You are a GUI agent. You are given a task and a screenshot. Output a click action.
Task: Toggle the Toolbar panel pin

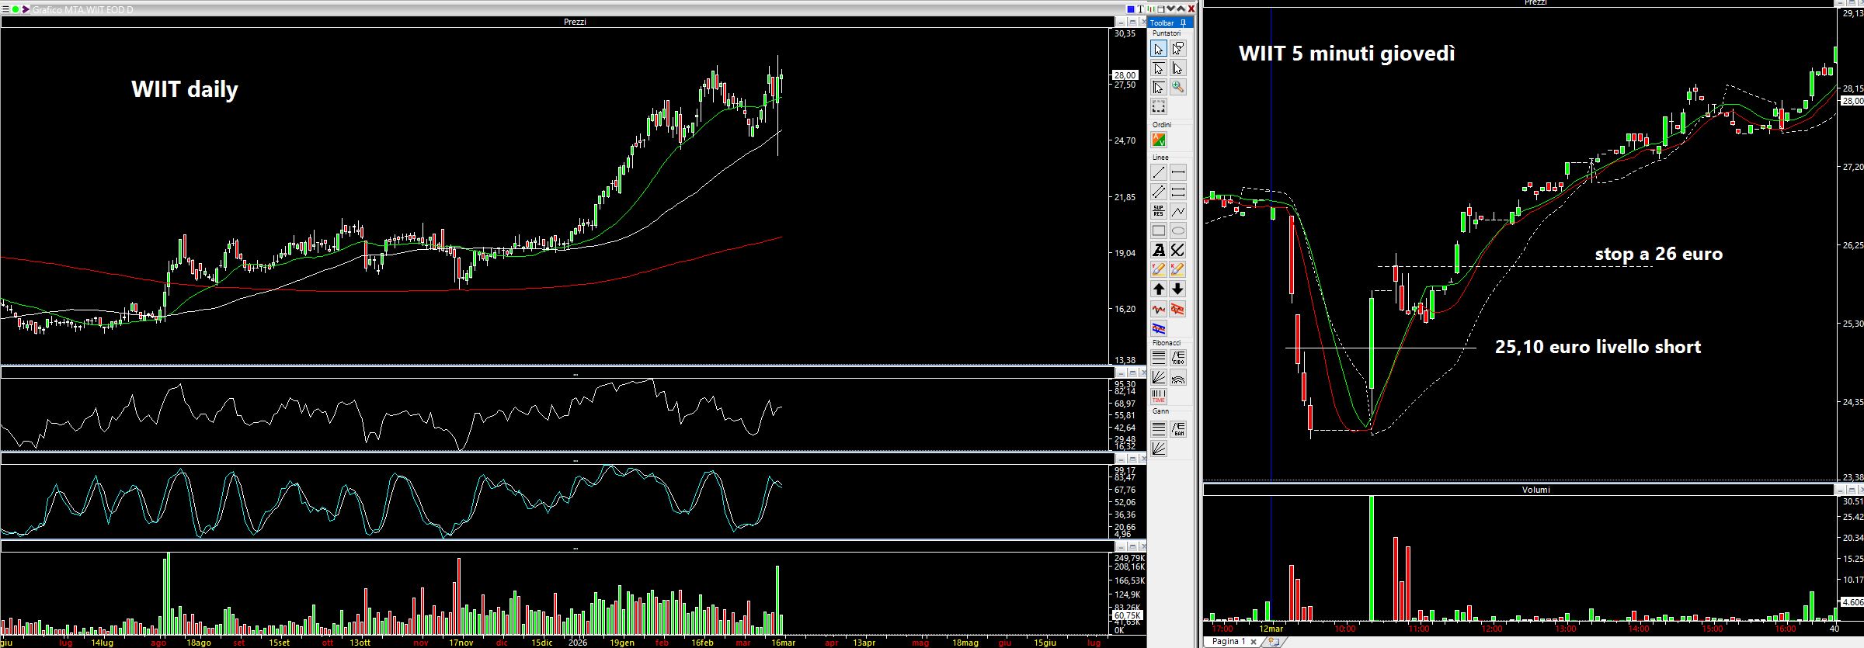(1183, 23)
